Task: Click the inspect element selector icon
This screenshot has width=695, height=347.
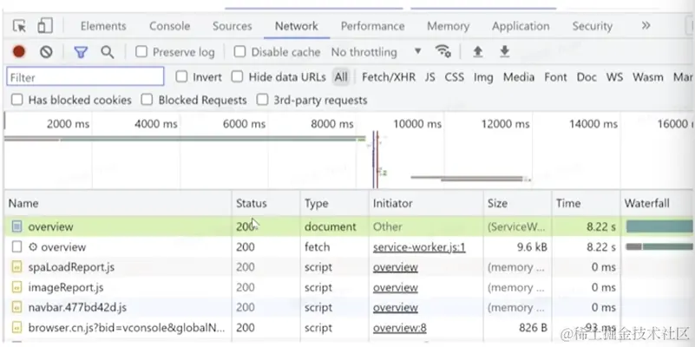Action: point(20,26)
